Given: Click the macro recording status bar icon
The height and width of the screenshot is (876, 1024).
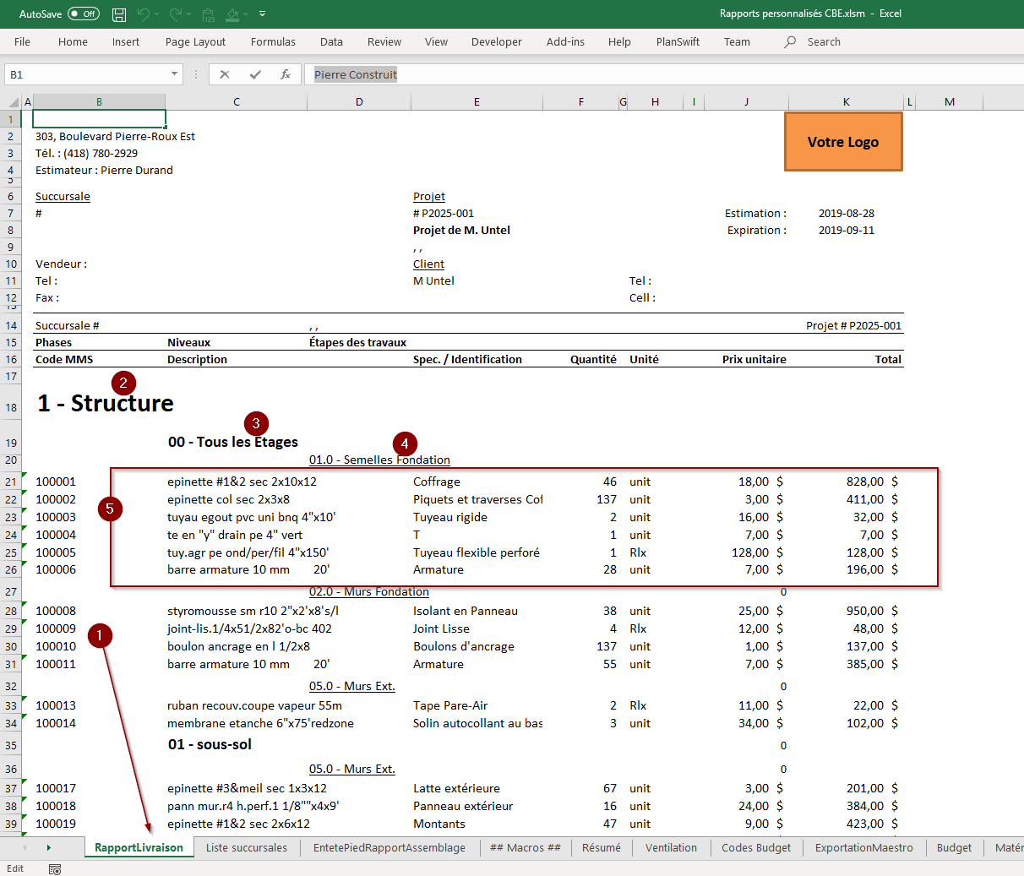Looking at the screenshot, I should click(55, 868).
